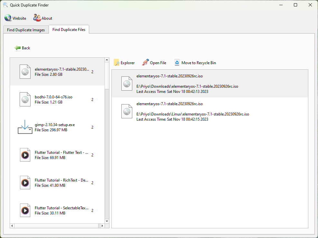Select Flutter Tutorial - Flutter Text group
The image size is (318, 238).
57,155
